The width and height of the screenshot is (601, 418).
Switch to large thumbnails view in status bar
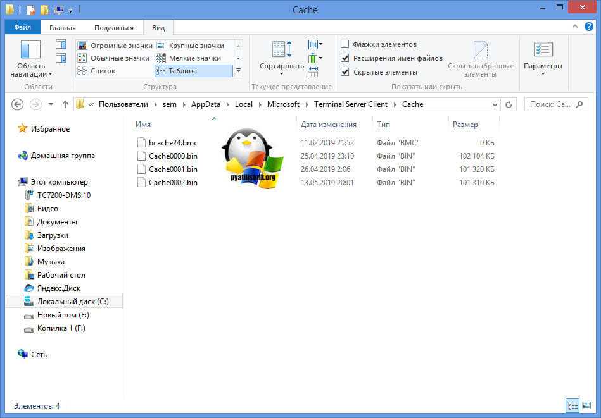[587, 405]
